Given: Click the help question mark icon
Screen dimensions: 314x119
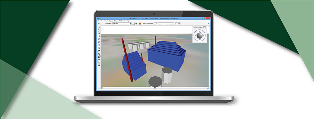Looking at the screenshot, I should [208, 23].
